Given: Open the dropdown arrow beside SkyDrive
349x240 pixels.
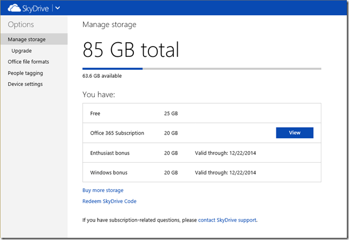Looking at the screenshot, I should point(58,8).
